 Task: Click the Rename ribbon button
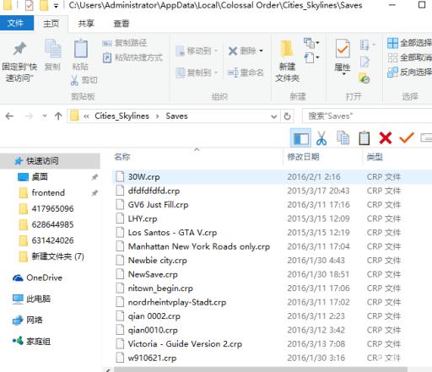coord(246,73)
